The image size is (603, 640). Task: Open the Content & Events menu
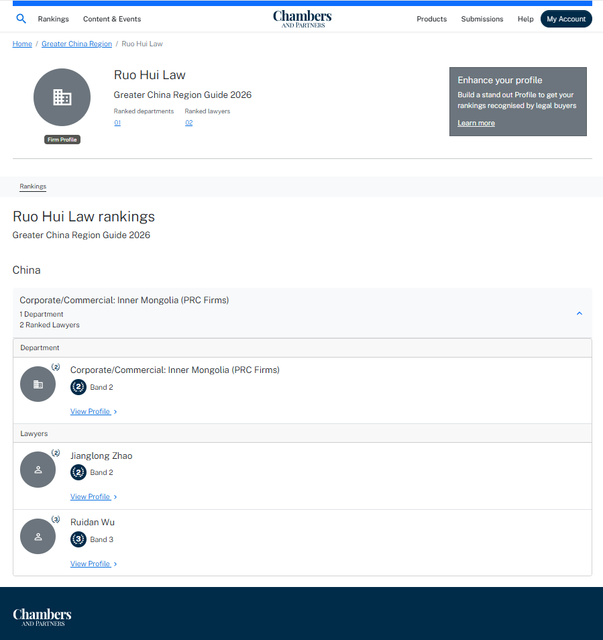click(x=112, y=19)
